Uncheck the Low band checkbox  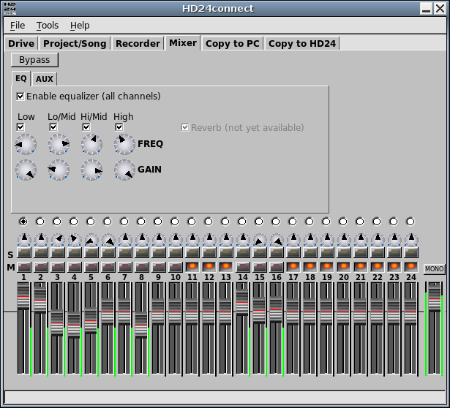click(x=20, y=127)
